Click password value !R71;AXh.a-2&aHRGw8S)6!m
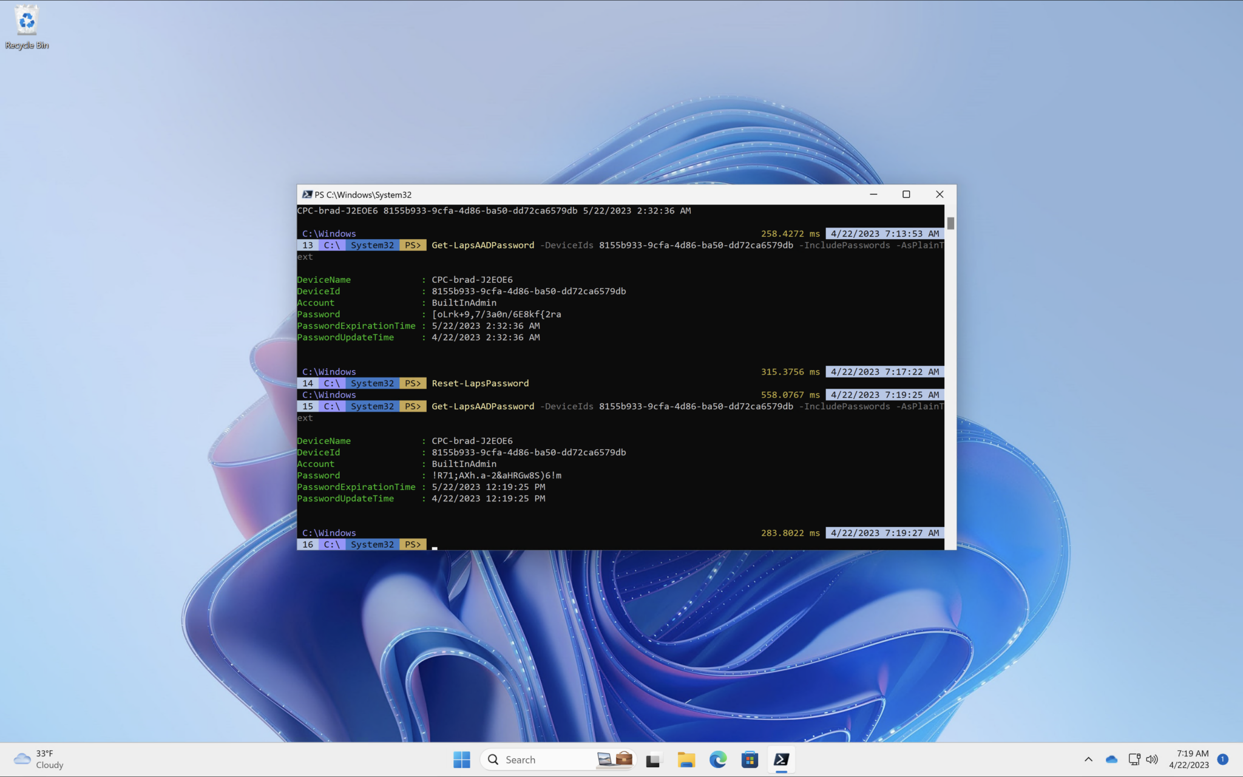The image size is (1243, 777). coord(496,475)
